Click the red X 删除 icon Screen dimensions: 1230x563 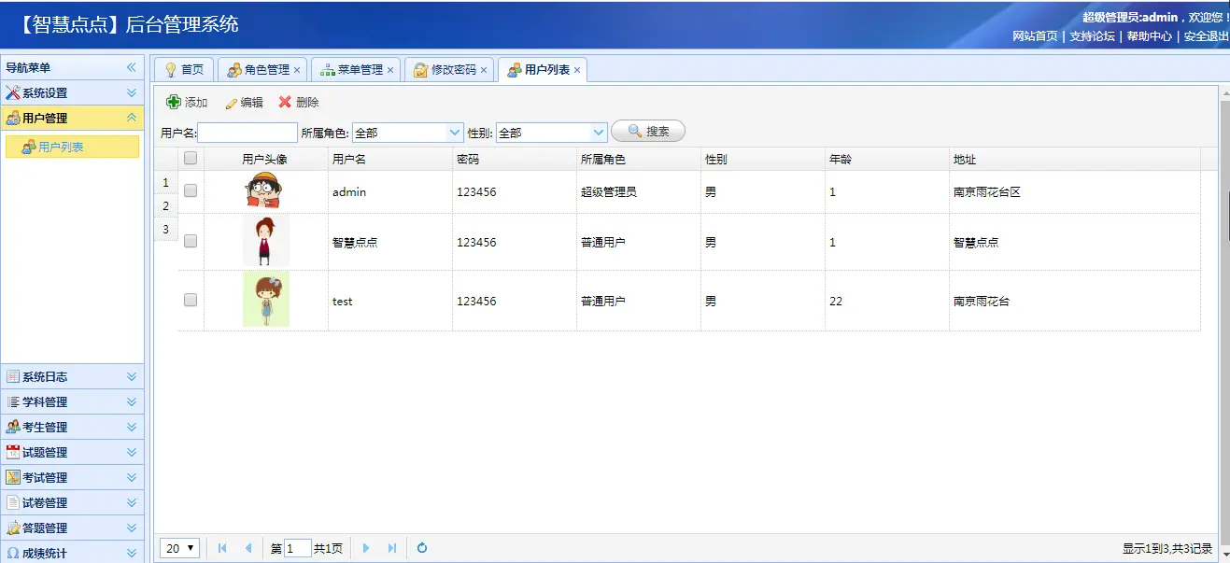pos(285,102)
